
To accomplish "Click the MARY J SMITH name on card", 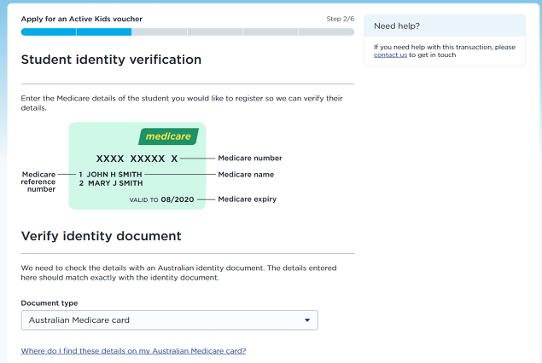I will pos(115,183).
